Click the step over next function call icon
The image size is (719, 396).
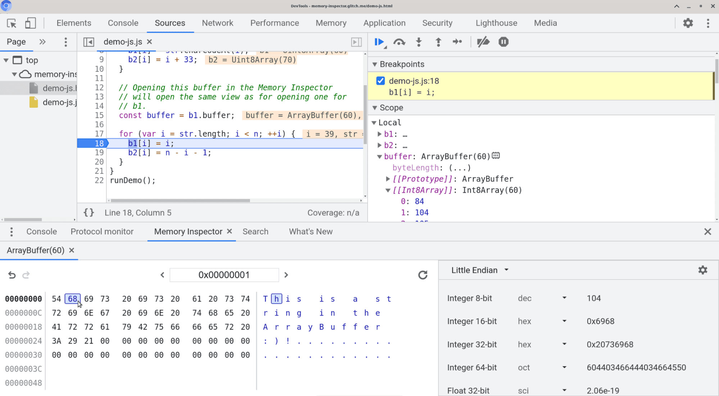point(400,42)
